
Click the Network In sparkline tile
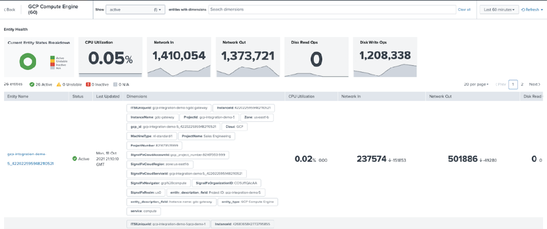tap(179, 57)
